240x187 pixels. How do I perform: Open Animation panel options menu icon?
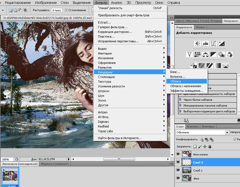(x=171, y=164)
